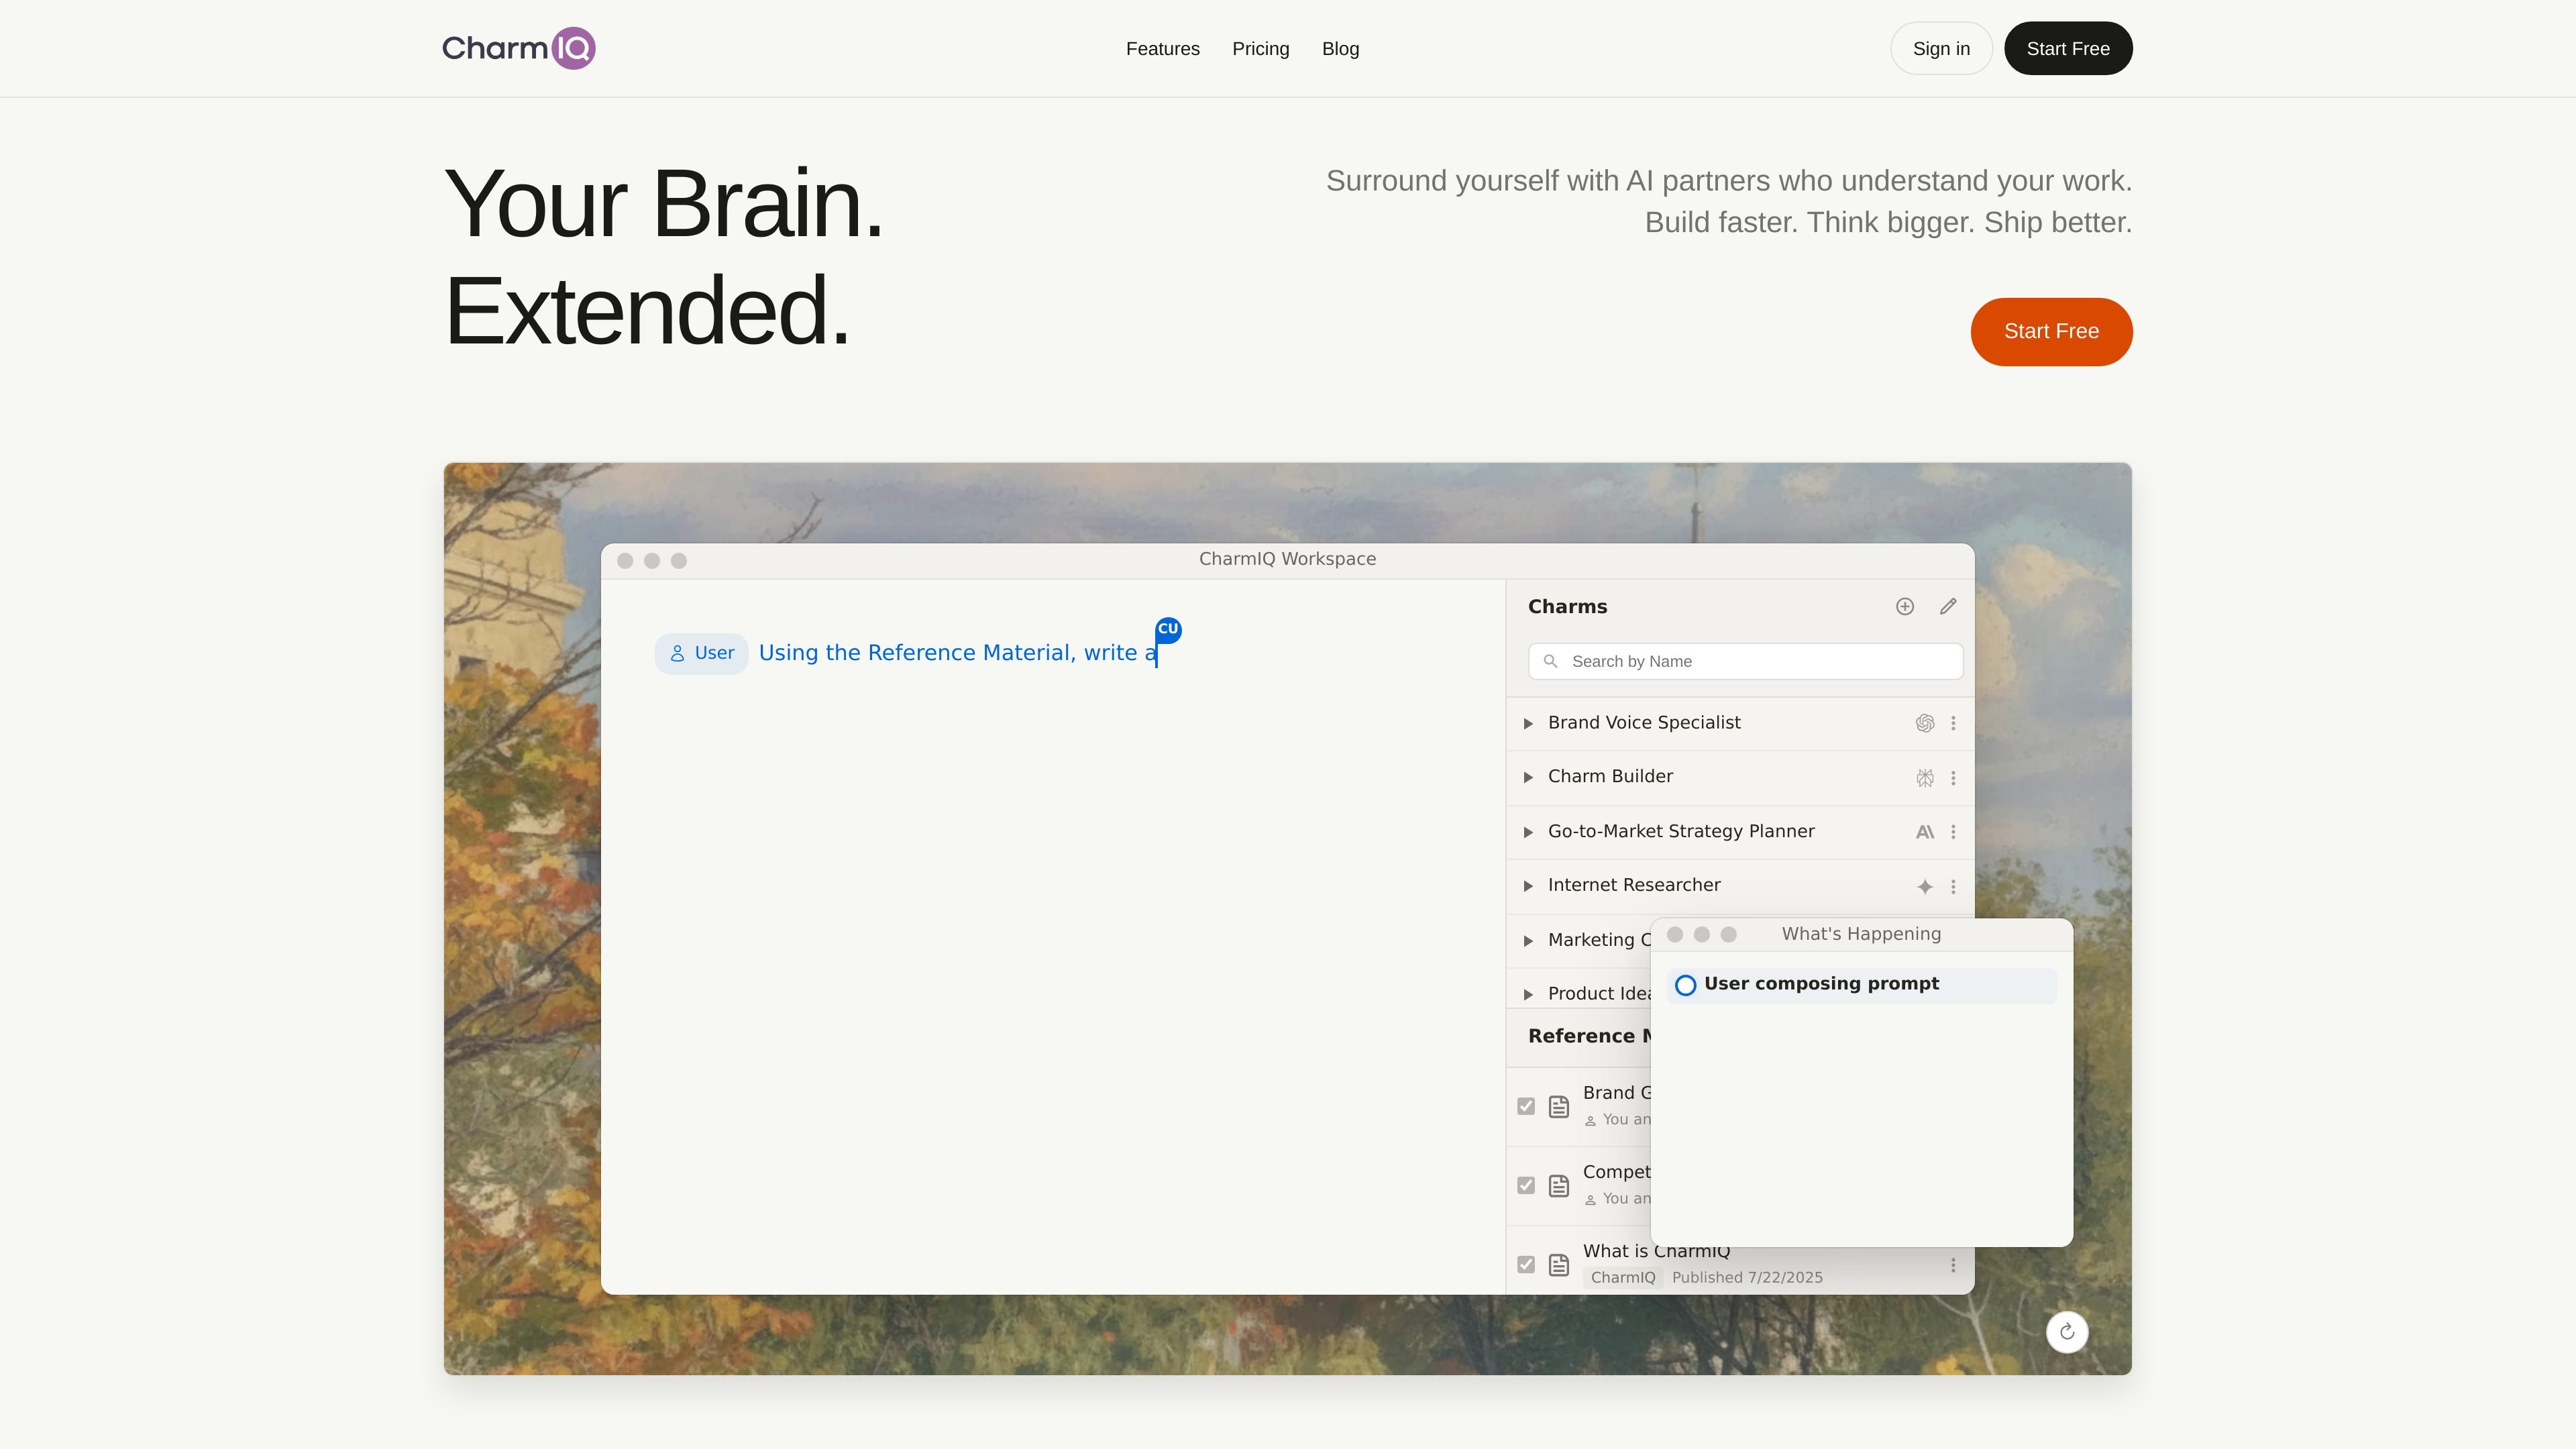Viewport: 2576px width, 1449px height.
Task: Go to the Blog
Action: [x=1340, y=49]
